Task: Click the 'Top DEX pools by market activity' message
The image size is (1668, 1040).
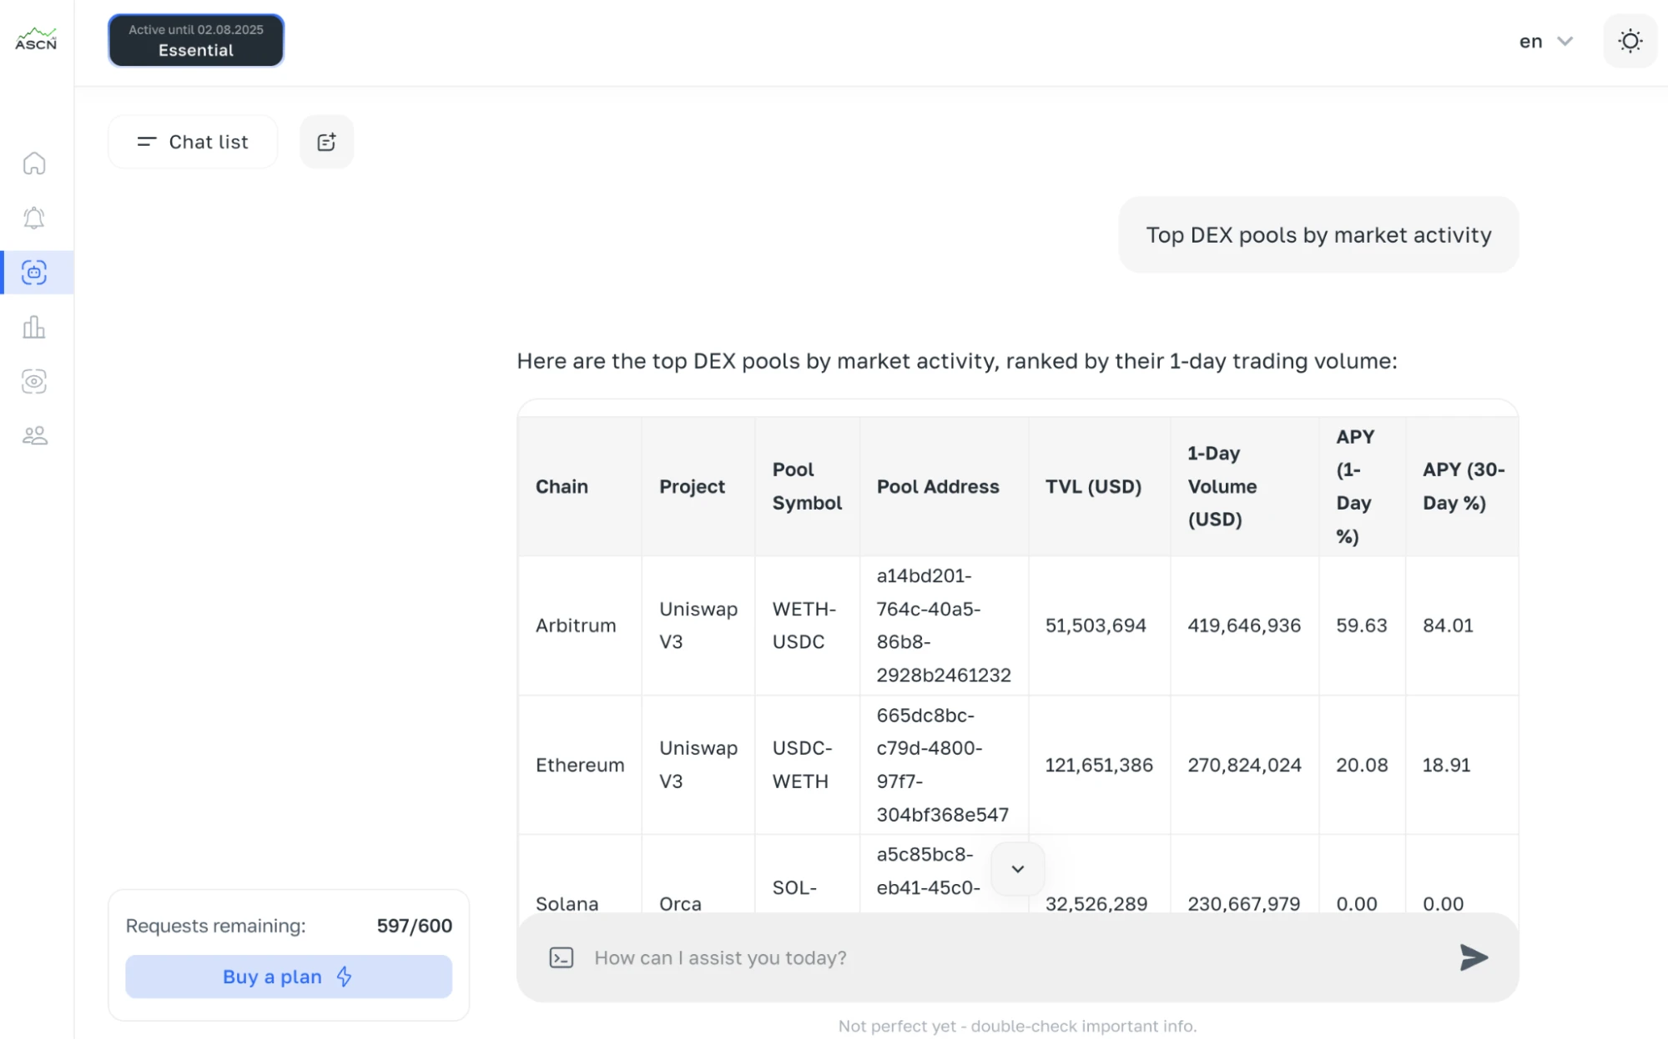Action: tap(1318, 235)
